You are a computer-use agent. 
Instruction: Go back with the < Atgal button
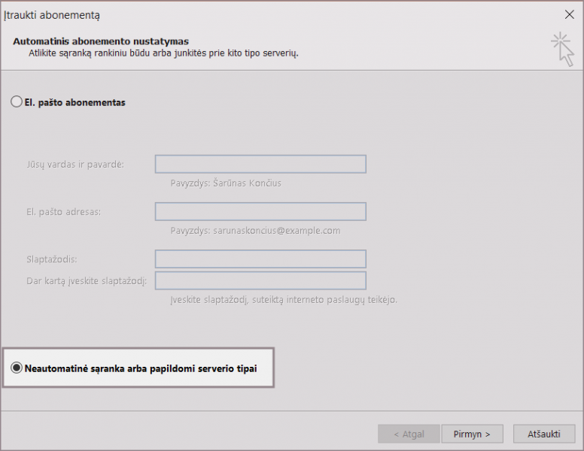coord(409,434)
